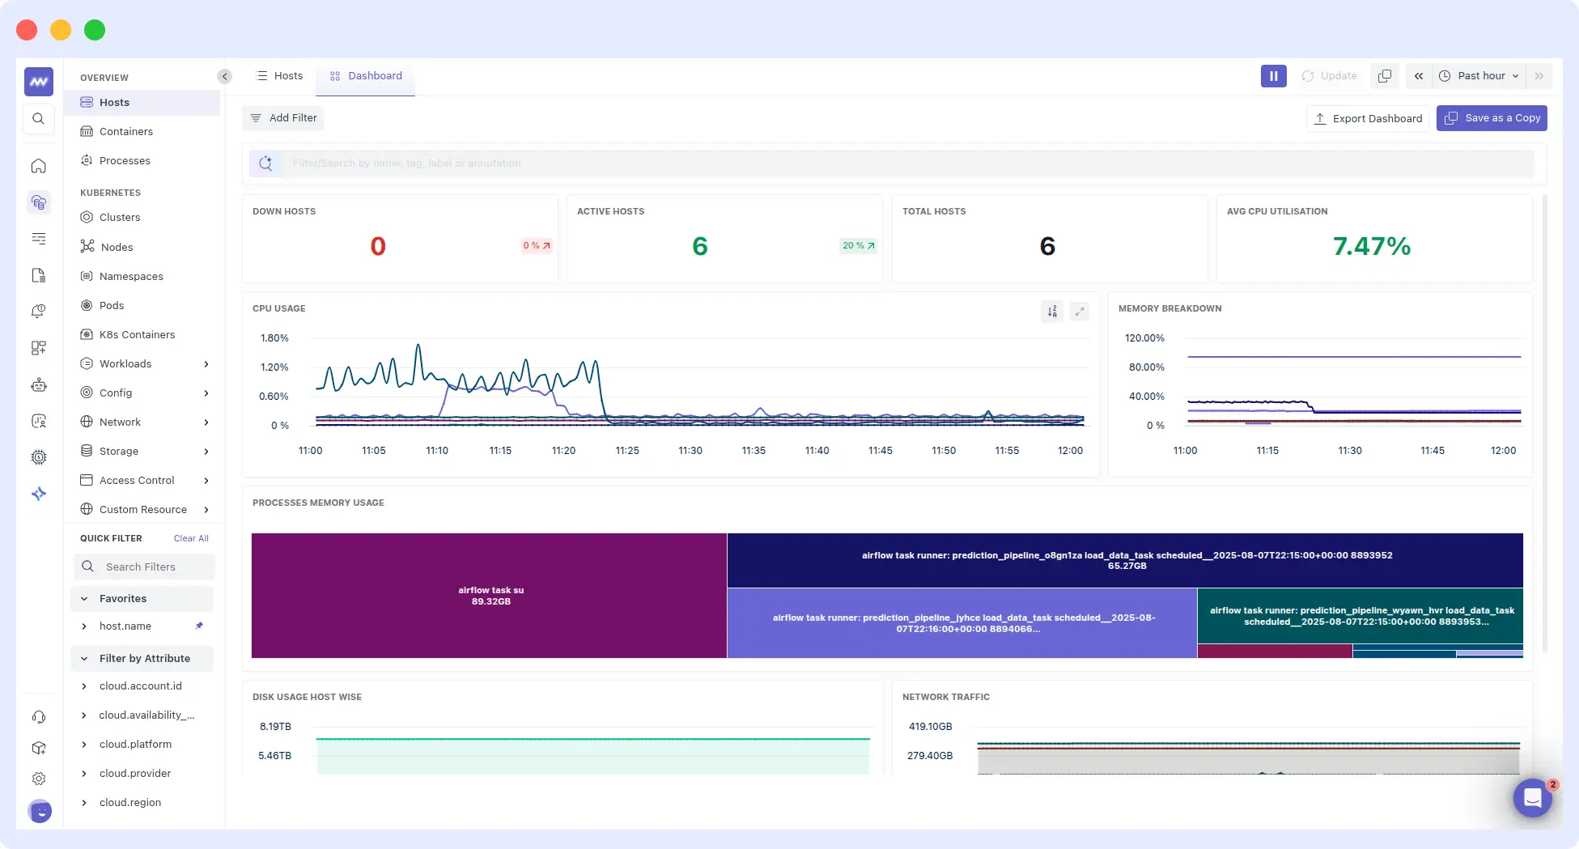Expand cloud.platform filter attribute
The image size is (1579, 849).
pyautogui.click(x=84, y=744)
